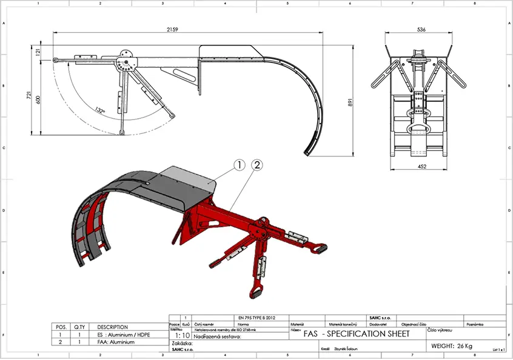
Task: Click the 'Dodavatel' label
Action: [x=378, y=324]
